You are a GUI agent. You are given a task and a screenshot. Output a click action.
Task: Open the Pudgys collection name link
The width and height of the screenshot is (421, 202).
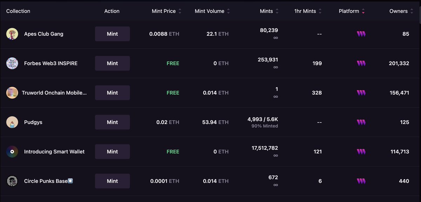pyautogui.click(x=33, y=122)
